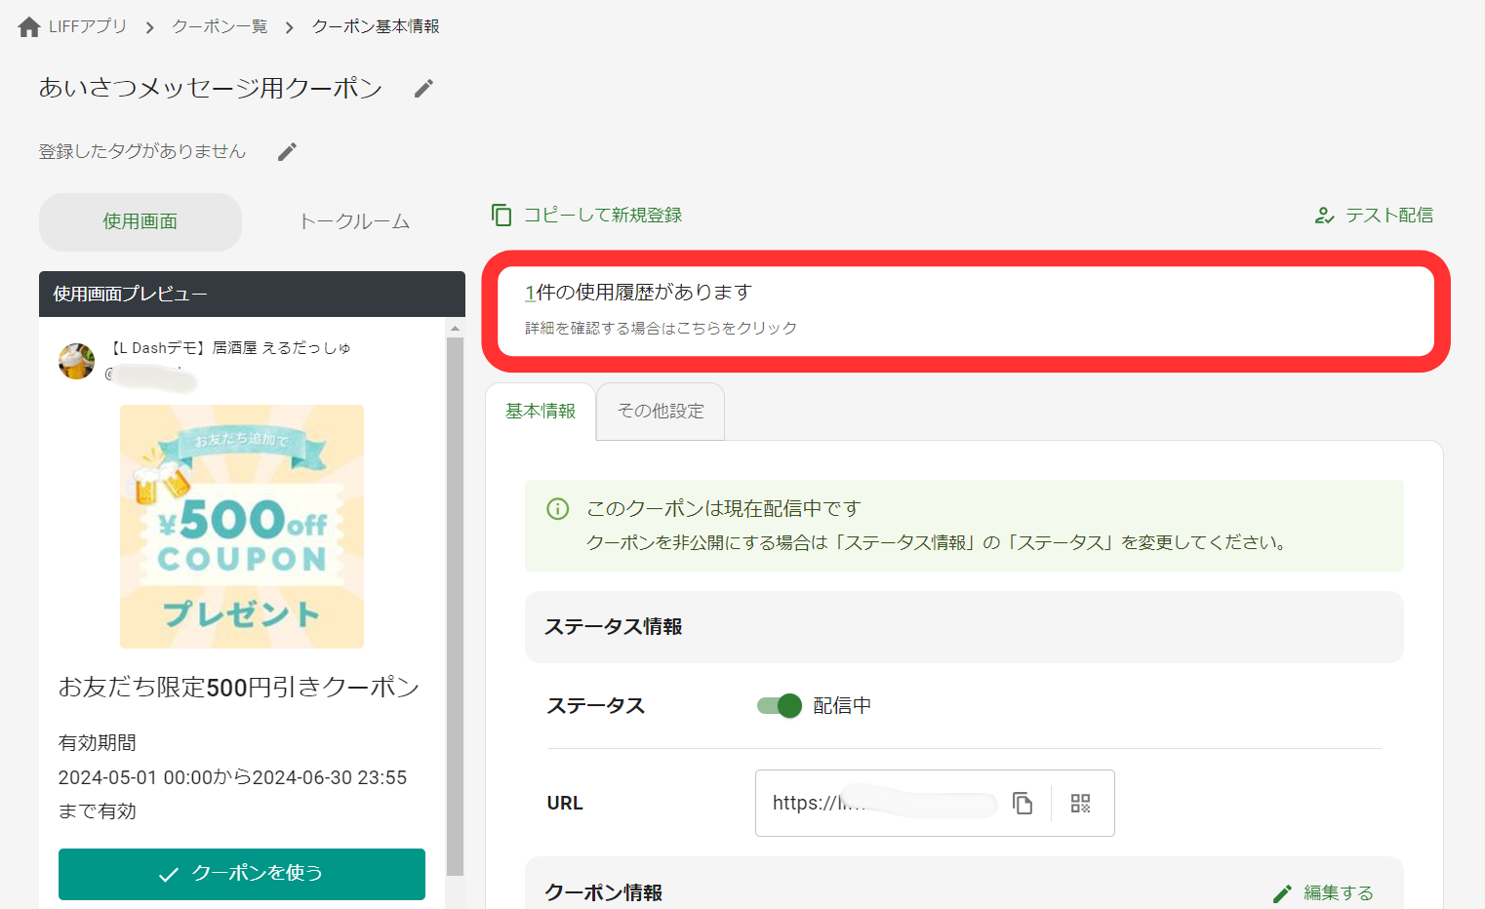Click the 500円off coupon preview image
Image resolution: width=1485 pixels, height=909 pixels.
pyautogui.click(x=241, y=526)
